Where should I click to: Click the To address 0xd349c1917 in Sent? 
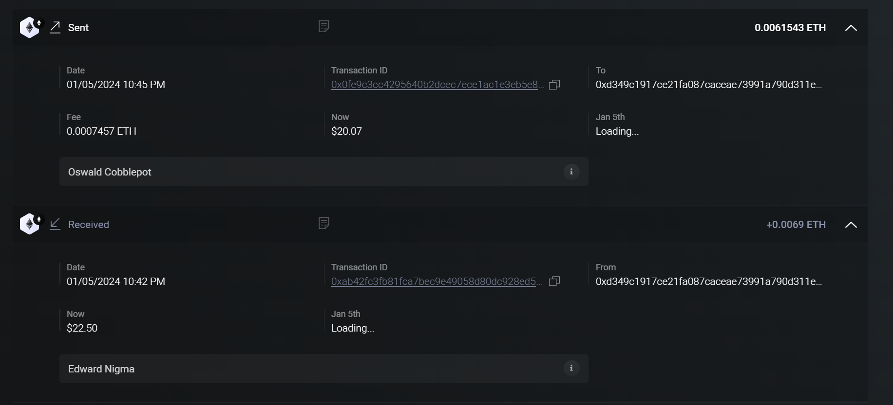pyautogui.click(x=708, y=85)
